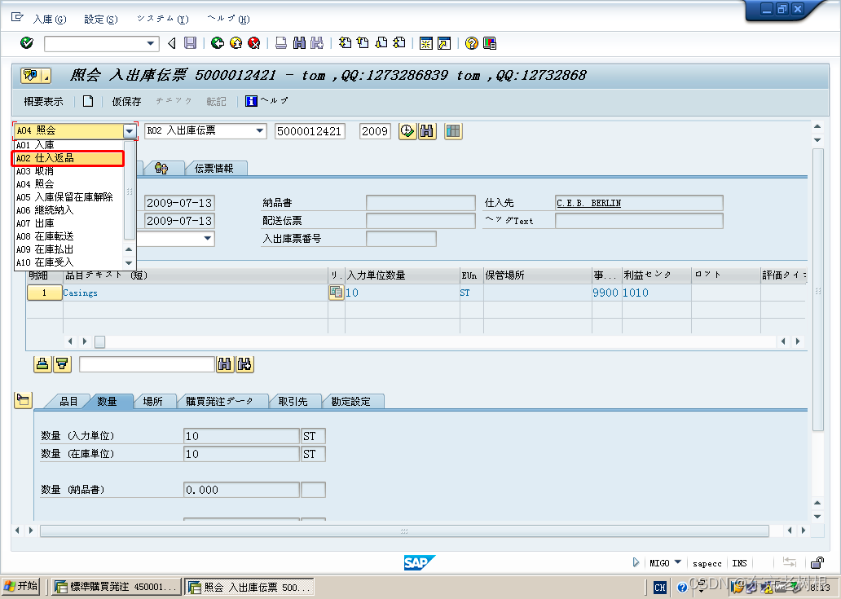Click the document number 5000012421 field
Screen dimensions: 841x599
tap(310, 131)
